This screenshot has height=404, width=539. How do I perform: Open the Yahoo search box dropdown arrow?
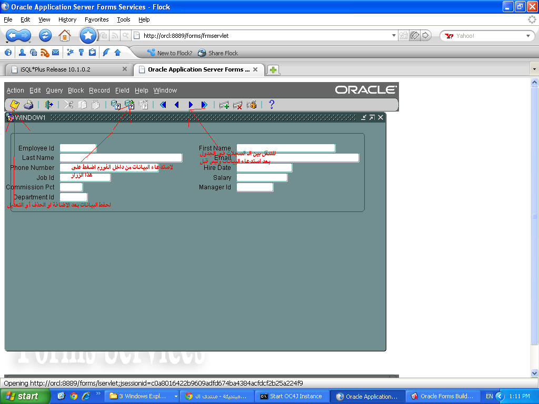(x=528, y=36)
